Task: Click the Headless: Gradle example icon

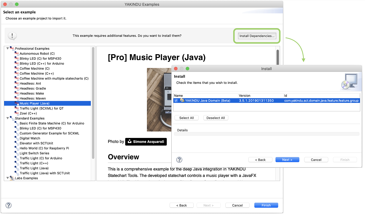Action: pyautogui.click(x=17, y=88)
